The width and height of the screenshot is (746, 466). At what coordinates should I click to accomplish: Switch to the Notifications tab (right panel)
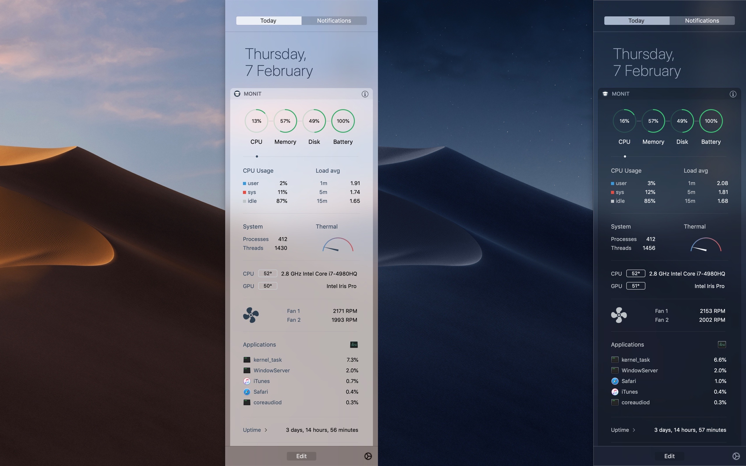[702, 20]
